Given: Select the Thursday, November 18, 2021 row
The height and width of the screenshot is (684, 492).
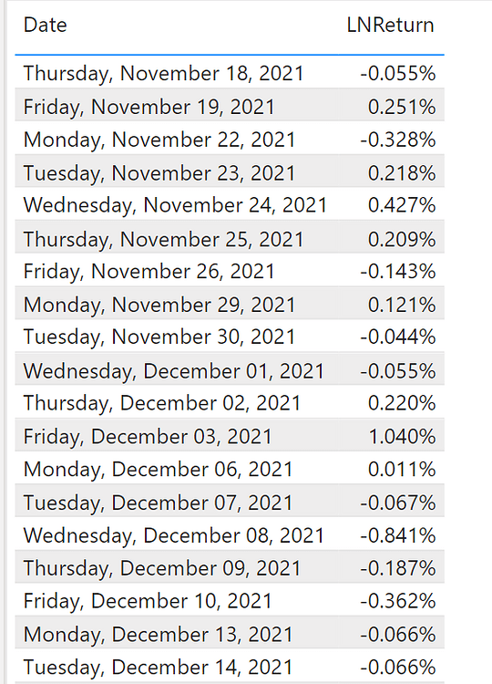Looking at the screenshot, I should pyautogui.click(x=230, y=72).
